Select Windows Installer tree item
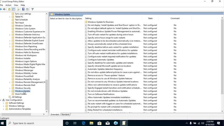Image resolution: width=224 pixels, height=126 pixels. coord(23,58)
